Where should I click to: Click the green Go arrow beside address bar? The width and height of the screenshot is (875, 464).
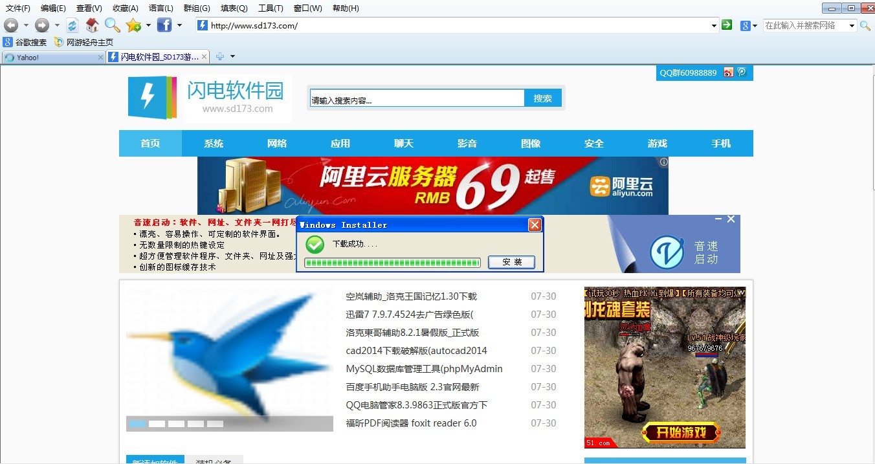coord(727,25)
